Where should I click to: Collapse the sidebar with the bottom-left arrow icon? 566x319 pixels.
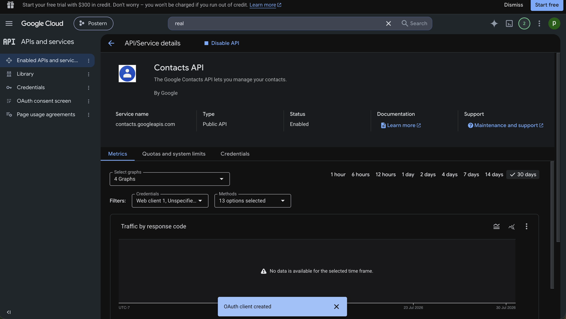pyautogui.click(x=9, y=312)
